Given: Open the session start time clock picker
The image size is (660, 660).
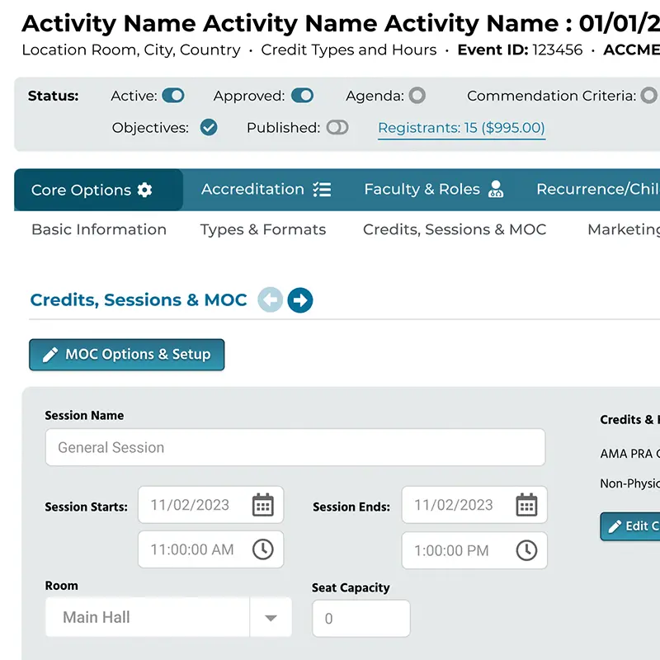Looking at the screenshot, I should 262,549.
